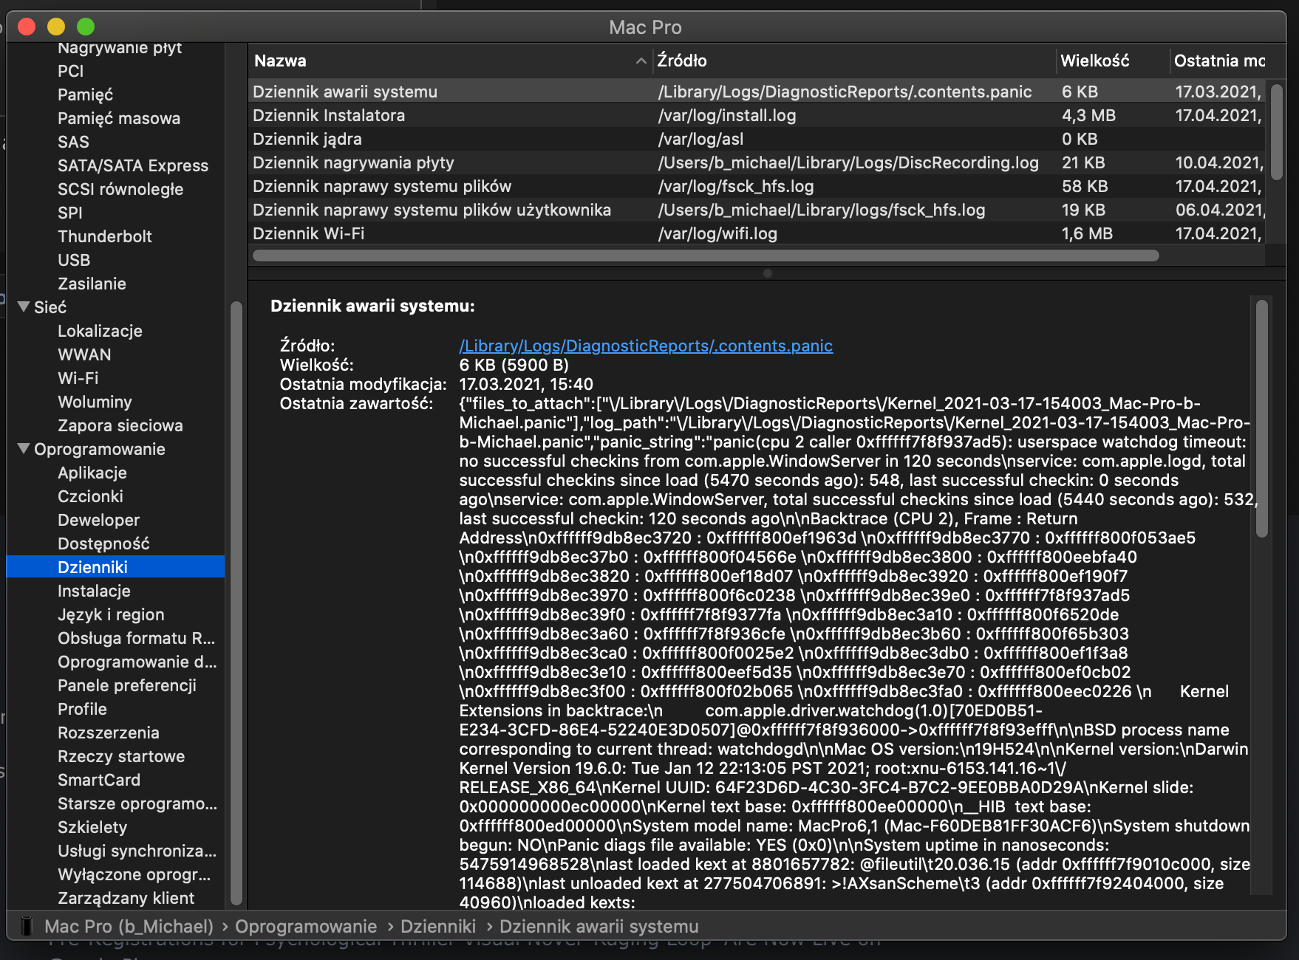Open Wi-Fi under Sieć
Screen dimensions: 1299x960
tap(78, 378)
